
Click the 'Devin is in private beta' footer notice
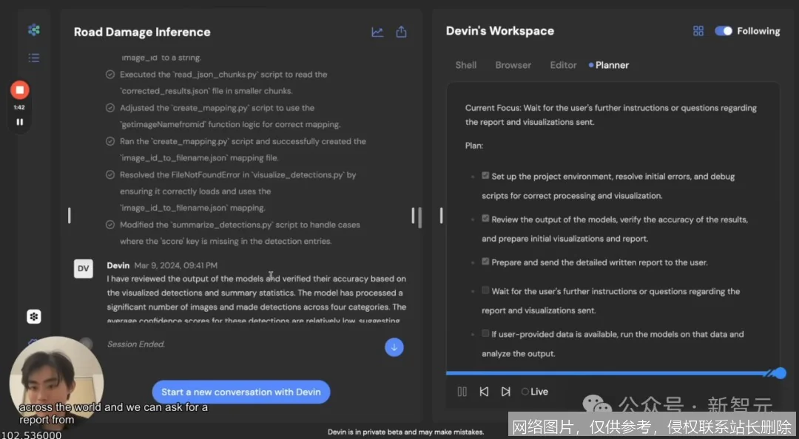(405, 432)
